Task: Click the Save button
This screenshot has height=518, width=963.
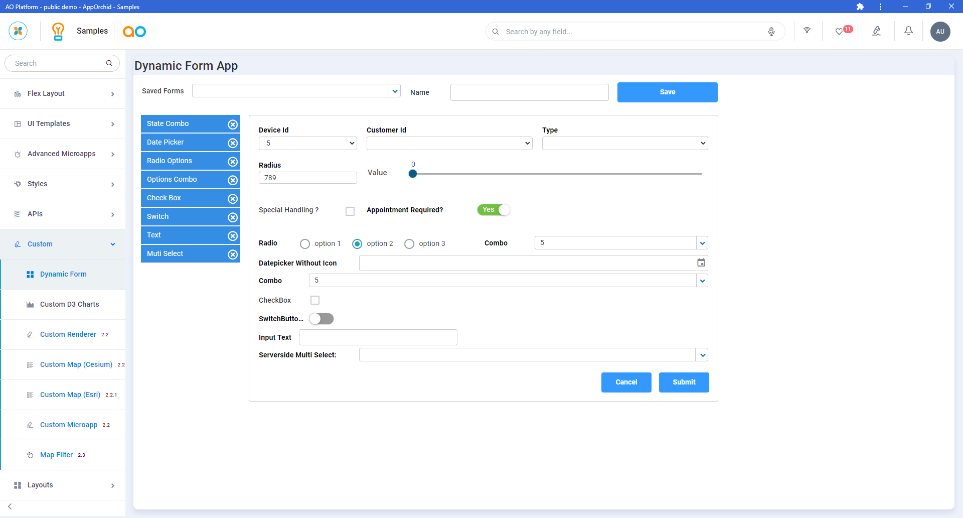Action: pyautogui.click(x=667, y=92)
